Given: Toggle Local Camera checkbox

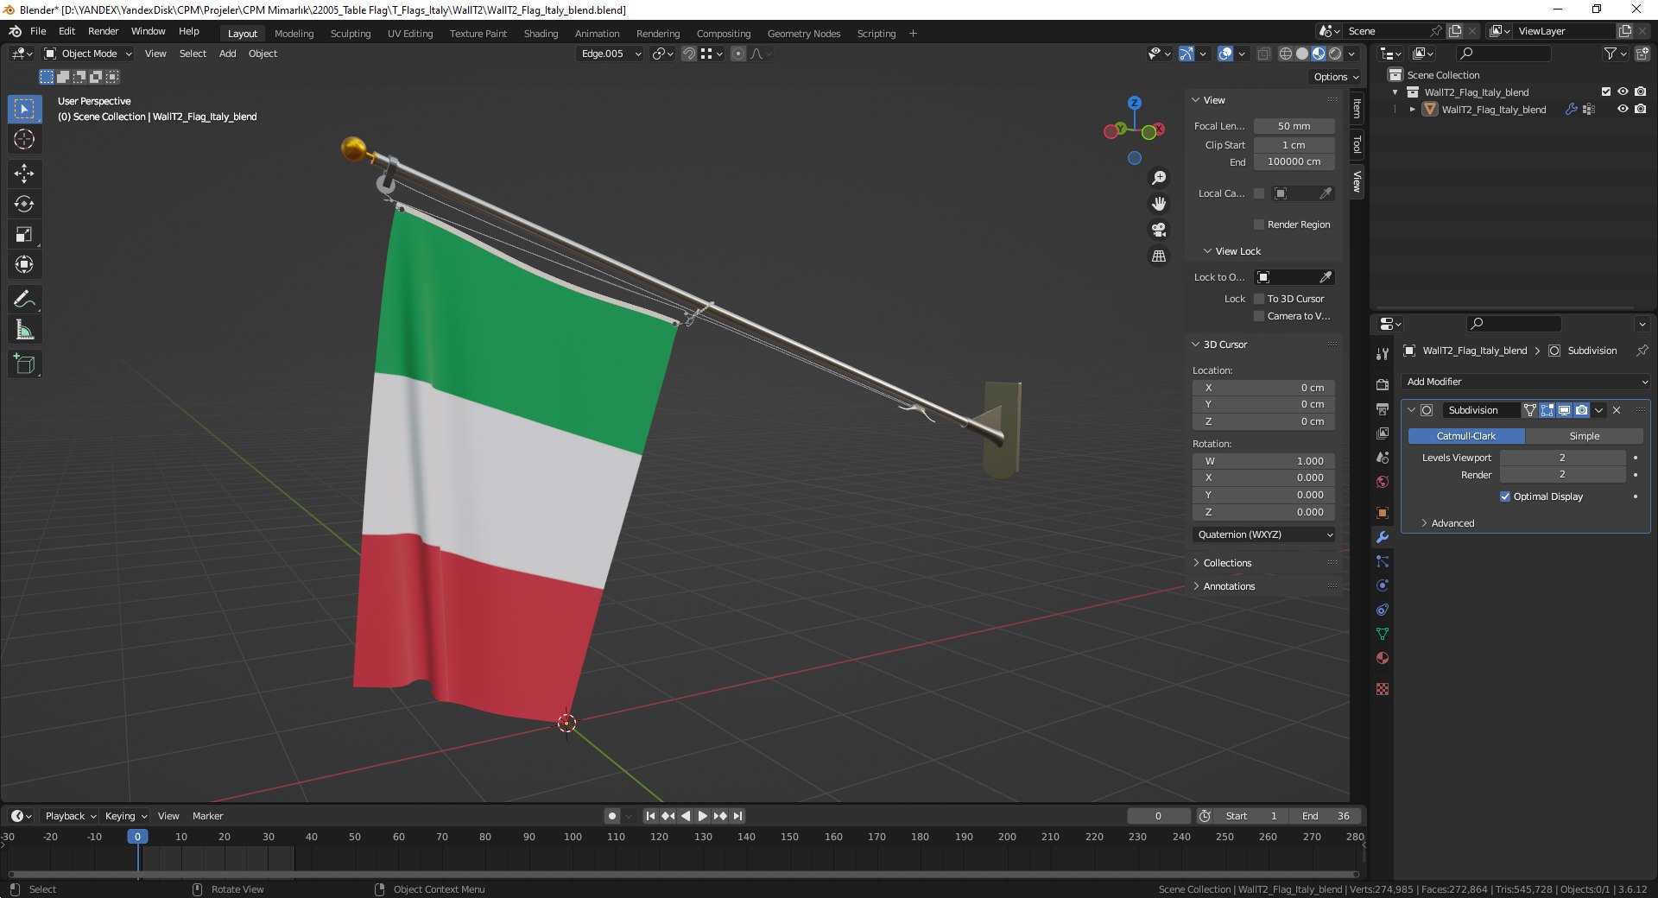Looking at the screenshot, I should pos(1259,193).
